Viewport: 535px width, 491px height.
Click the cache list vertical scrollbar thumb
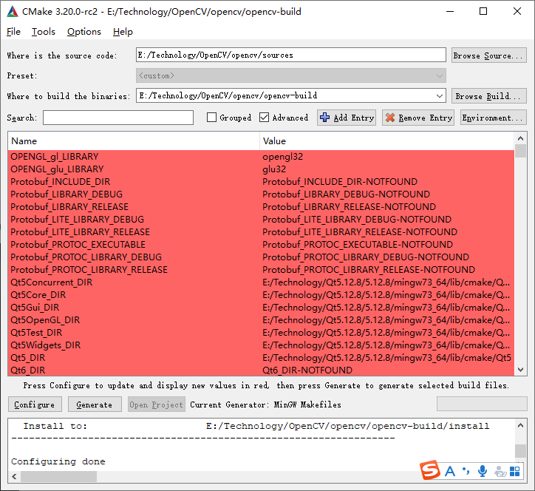point(520,151)
